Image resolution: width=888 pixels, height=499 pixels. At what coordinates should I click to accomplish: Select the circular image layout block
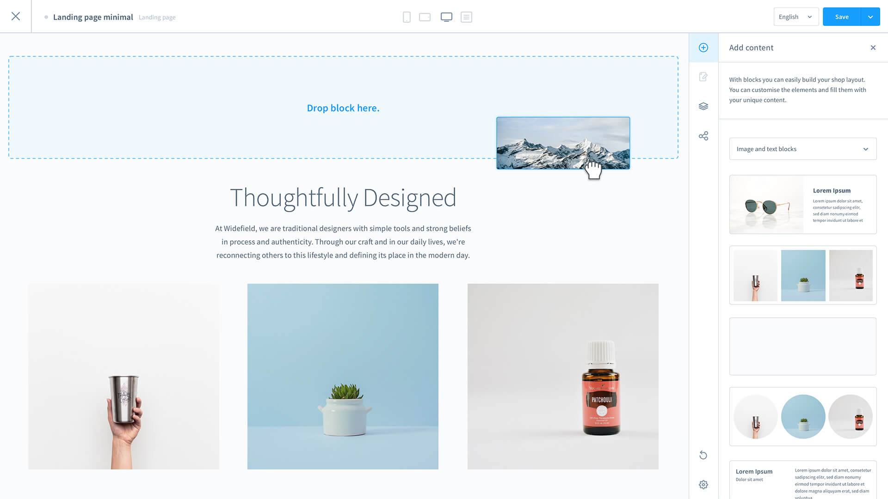802,417
